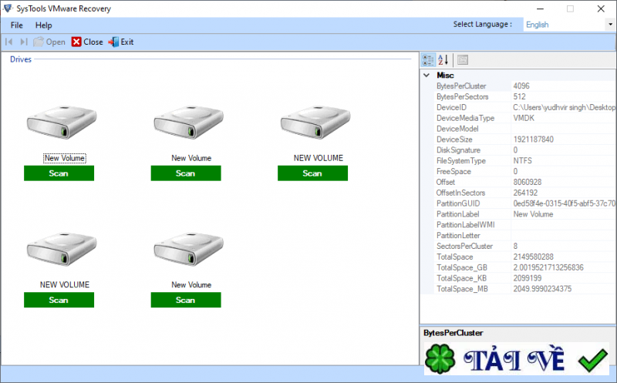The image size is (617, 383).
Task: Select the top row NEW VOLUME drive icon
Action: (x=315, y=123)
